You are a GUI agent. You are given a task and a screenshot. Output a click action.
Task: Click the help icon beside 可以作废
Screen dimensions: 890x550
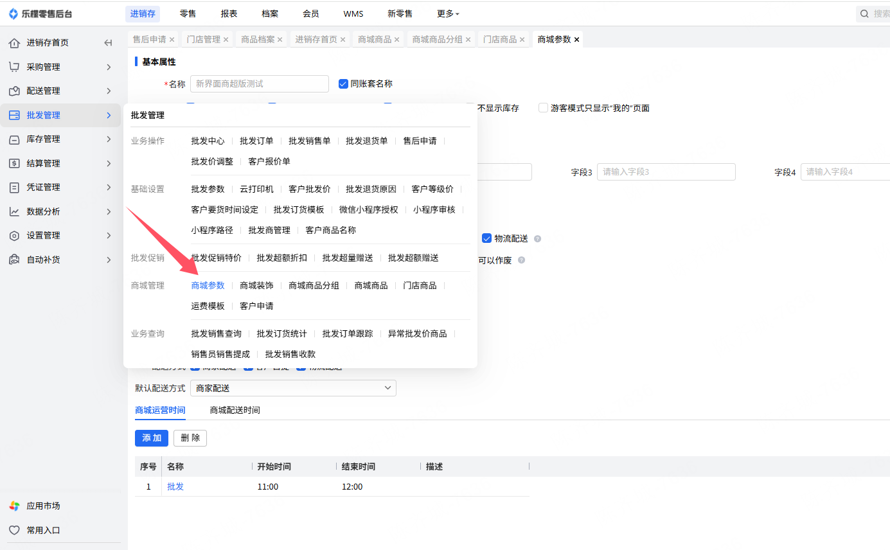(521, 260)
